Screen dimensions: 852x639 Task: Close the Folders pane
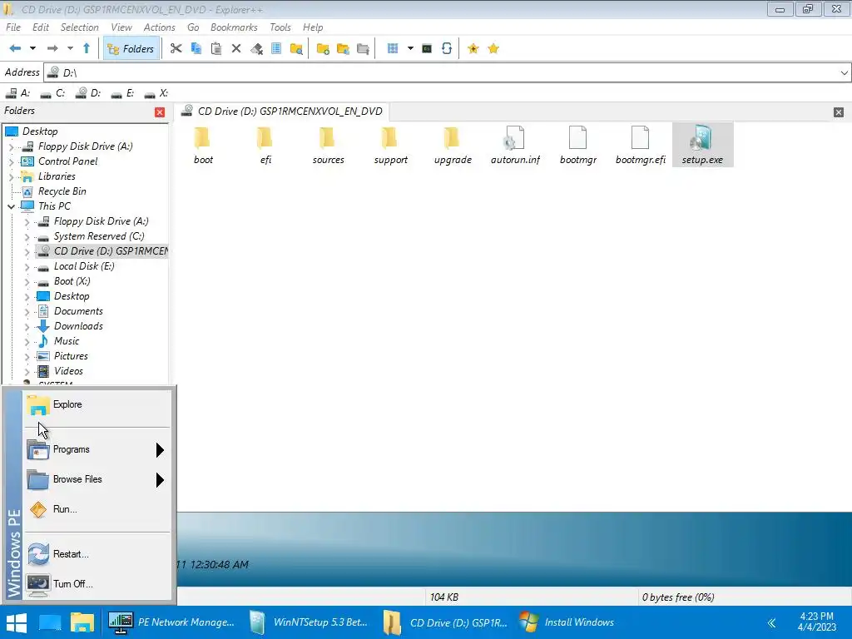coord(160,112)
